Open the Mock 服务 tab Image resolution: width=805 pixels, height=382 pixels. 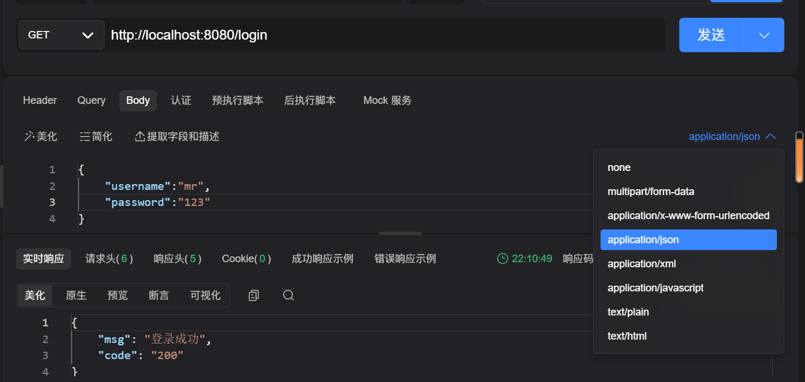[x=388, y=100]
